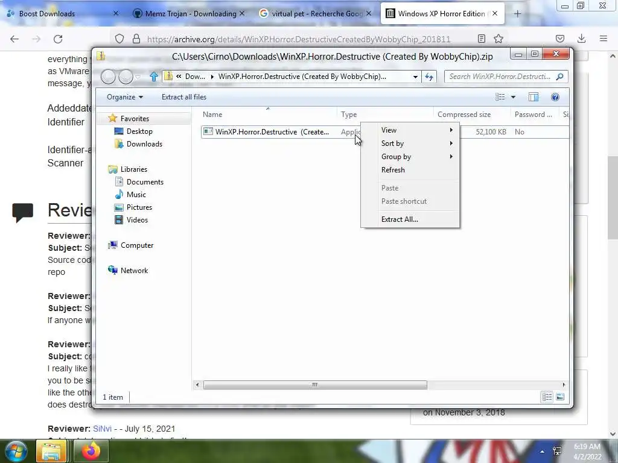The image size is (618, 463).
Task: Toggle Firefox reader view icon
Action: coord(481,39)
